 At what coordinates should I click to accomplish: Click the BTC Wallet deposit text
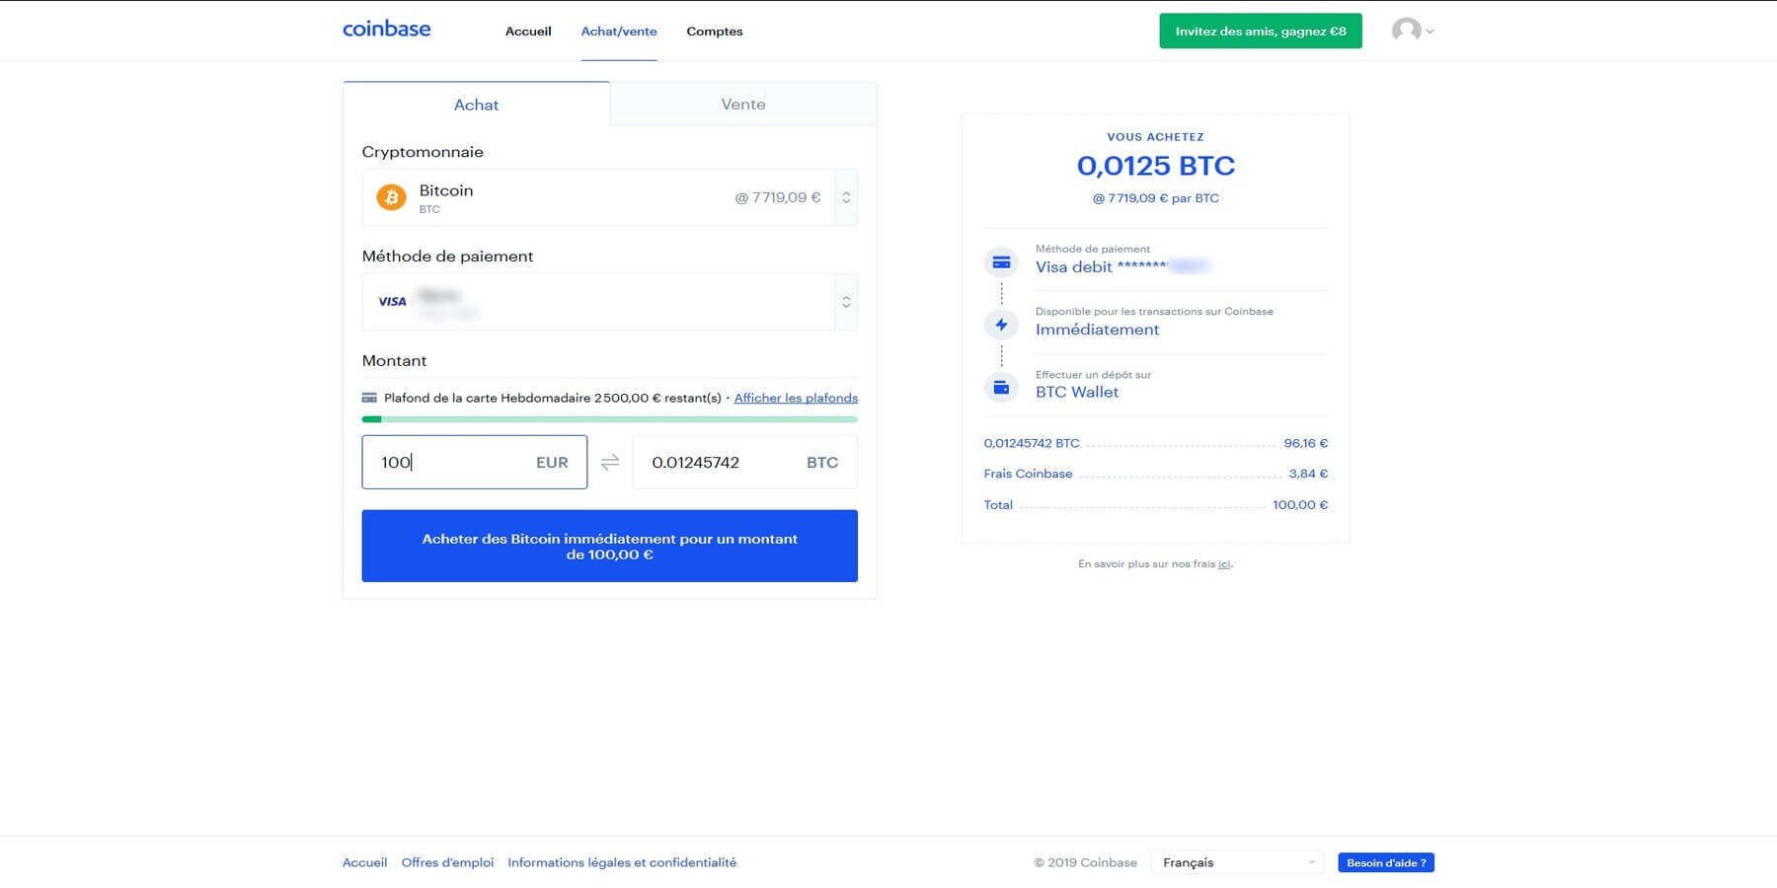(x=1077, y=392)
